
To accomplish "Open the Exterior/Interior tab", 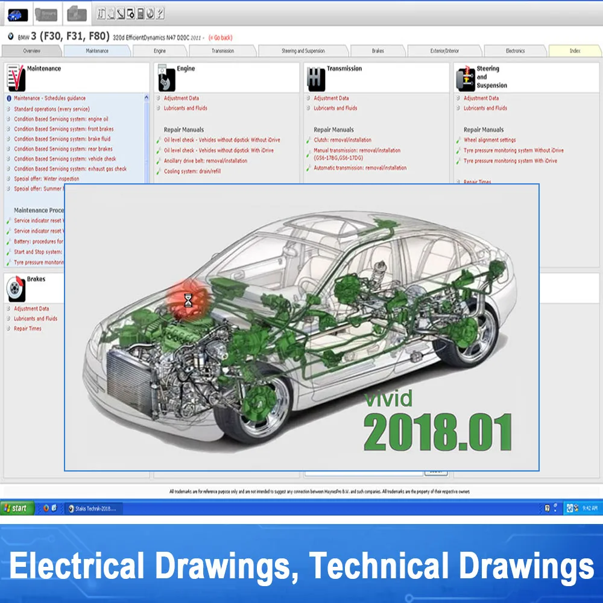I will (444, 51).
